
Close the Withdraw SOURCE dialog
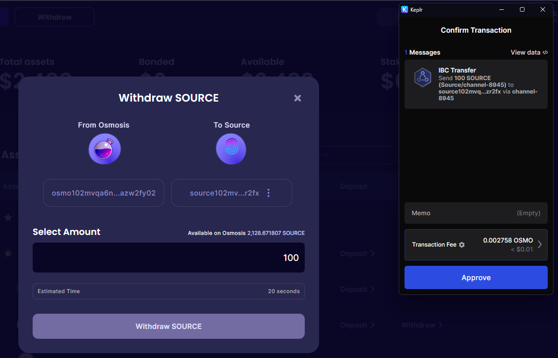point(298,98)
